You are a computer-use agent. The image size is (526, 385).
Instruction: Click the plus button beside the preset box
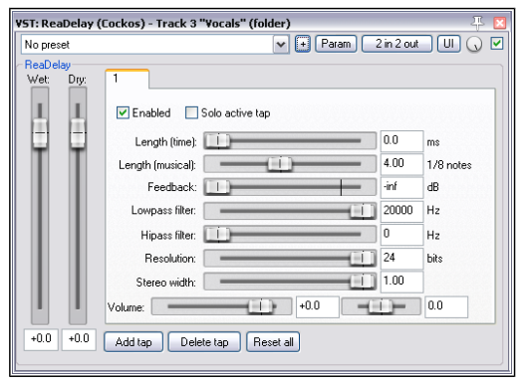click(x=303, y=44)
